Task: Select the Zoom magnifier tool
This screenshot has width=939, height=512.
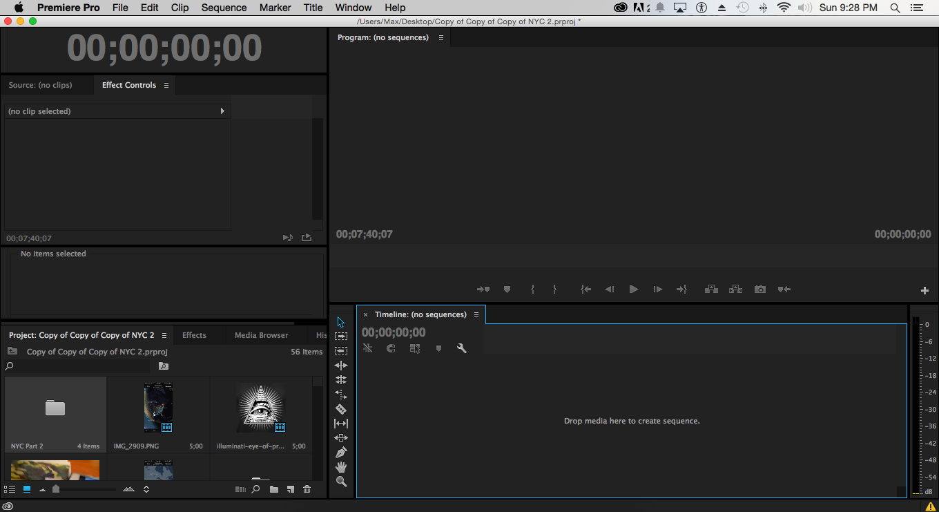Action: pyautogui.click(x=341, y=482)
